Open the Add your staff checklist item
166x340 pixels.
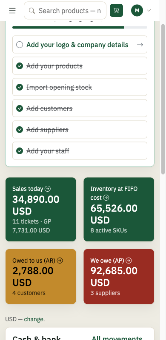point(80,151)
